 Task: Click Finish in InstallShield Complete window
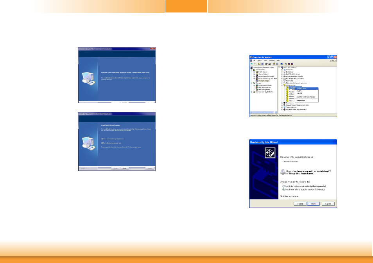pyautogui.click(x=125, y=168)
